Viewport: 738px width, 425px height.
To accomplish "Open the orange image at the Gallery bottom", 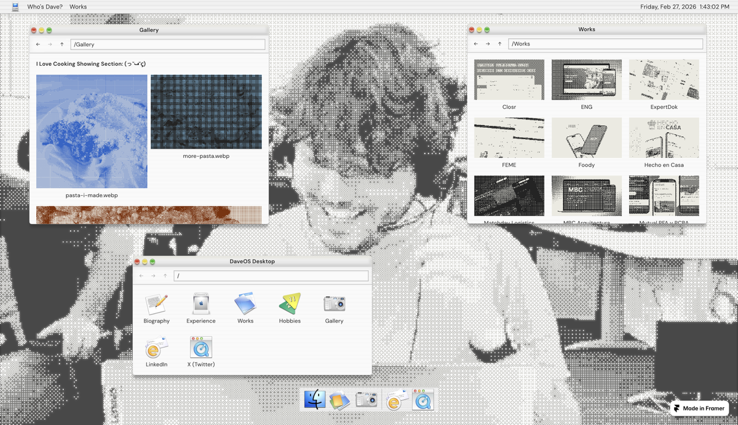I will pos(149,215).
